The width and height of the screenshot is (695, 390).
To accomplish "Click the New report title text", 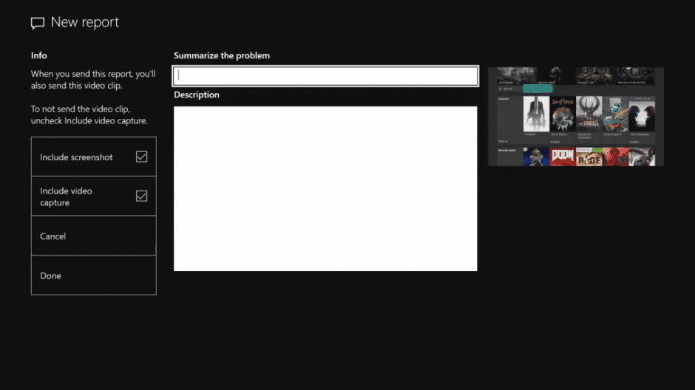I will click(85, 23).
